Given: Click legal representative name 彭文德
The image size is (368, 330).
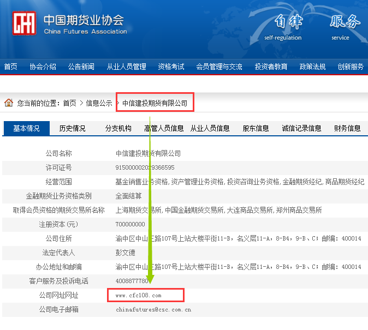Looking at the screenshot, I should tap(126, 253).
